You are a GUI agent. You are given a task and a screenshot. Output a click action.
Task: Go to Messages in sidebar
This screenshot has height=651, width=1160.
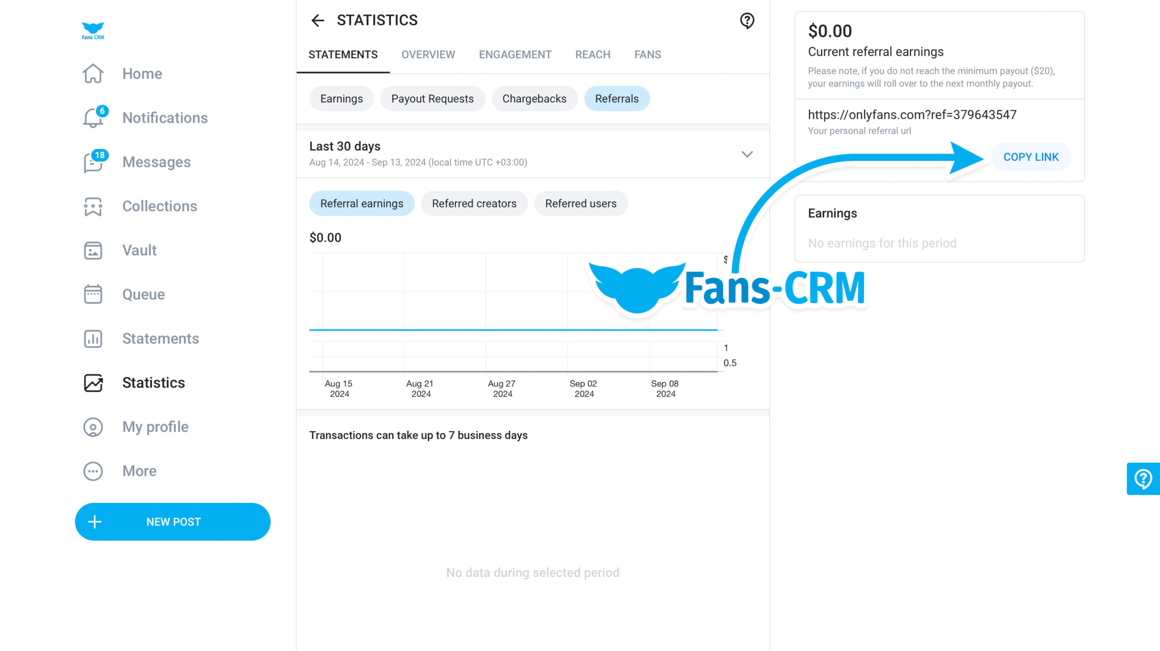156,162
